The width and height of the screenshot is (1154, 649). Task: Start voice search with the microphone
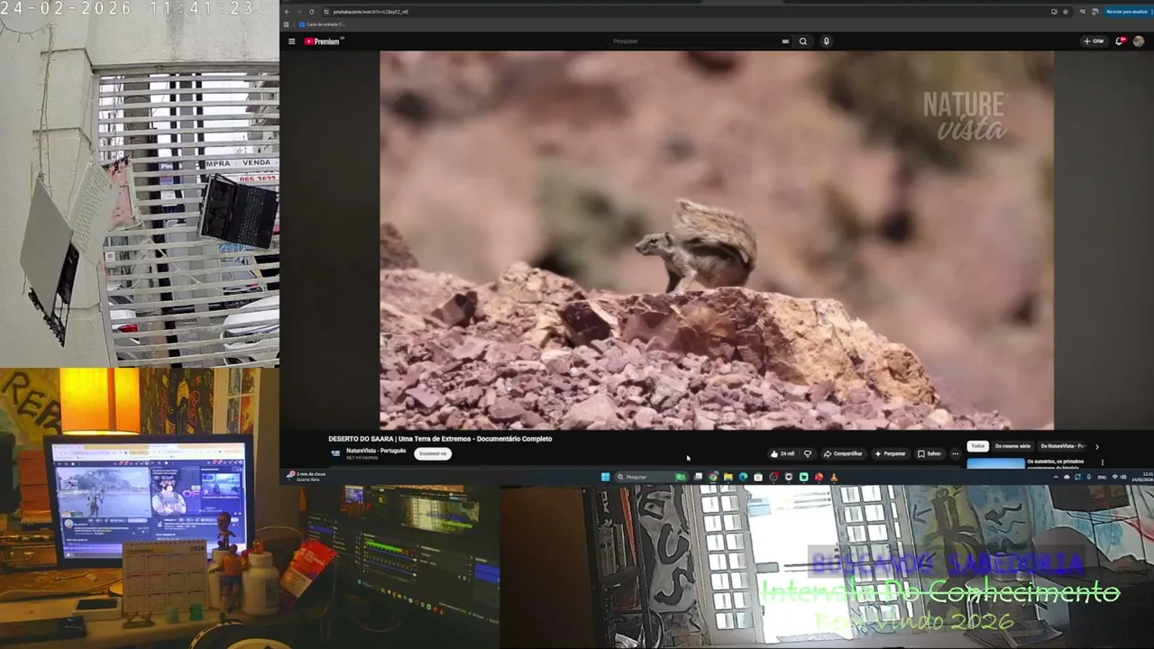click(x=826, y=41)
